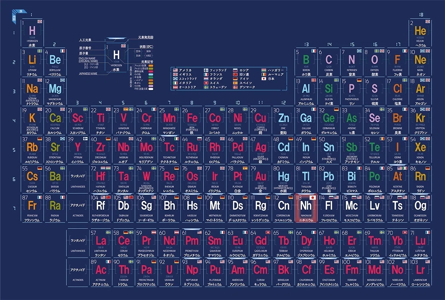Click the white 不明(超重元素) color swatch

click(x=151, y=89)
